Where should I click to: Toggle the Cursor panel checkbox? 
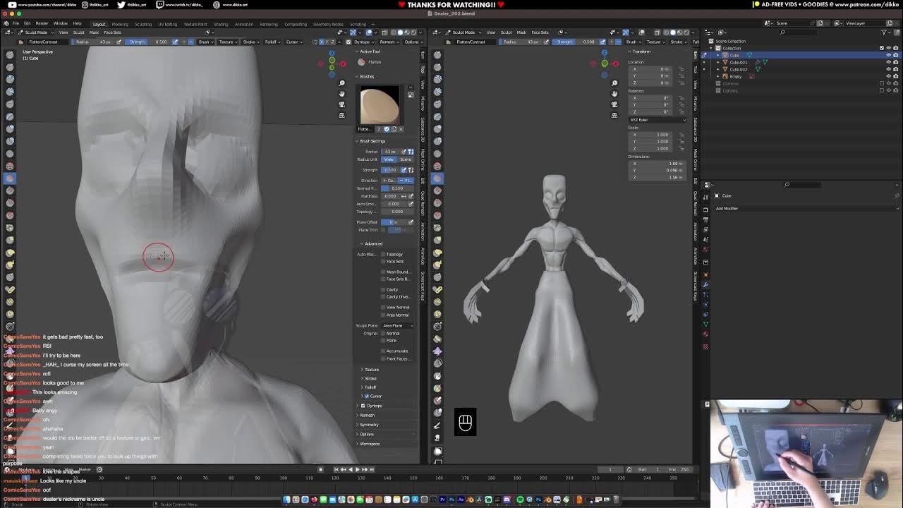pyautogui.click(x=368, y=397)
